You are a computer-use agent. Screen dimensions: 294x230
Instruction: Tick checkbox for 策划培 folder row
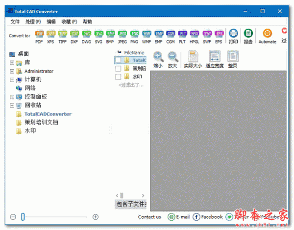click(118, 68)
